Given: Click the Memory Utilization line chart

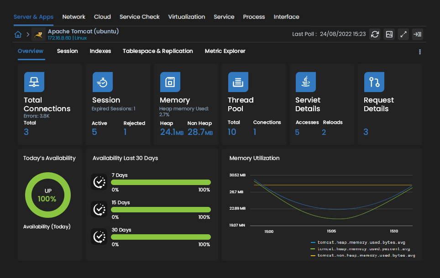Looking at the screenshot, I should pyautogui.click(x=331, y=201).
